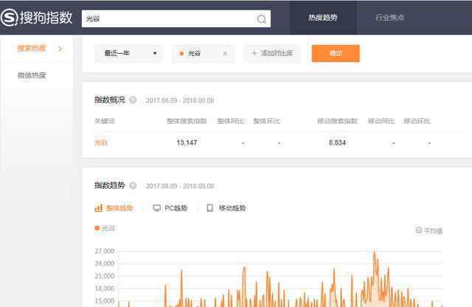
Task: Click the orange 确定 button
Action: point(336,53)
